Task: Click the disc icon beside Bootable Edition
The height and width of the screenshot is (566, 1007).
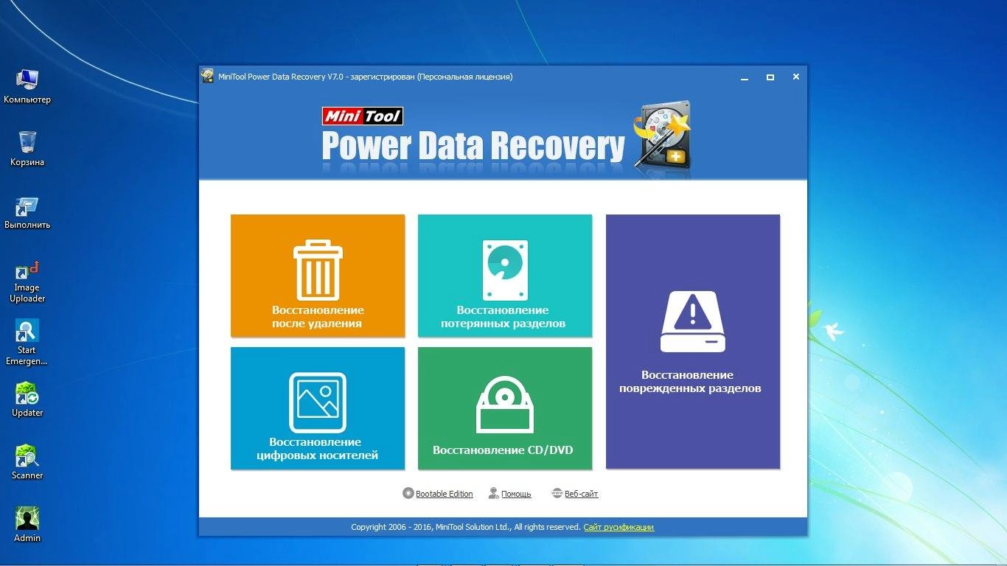Action: [408, 493]
